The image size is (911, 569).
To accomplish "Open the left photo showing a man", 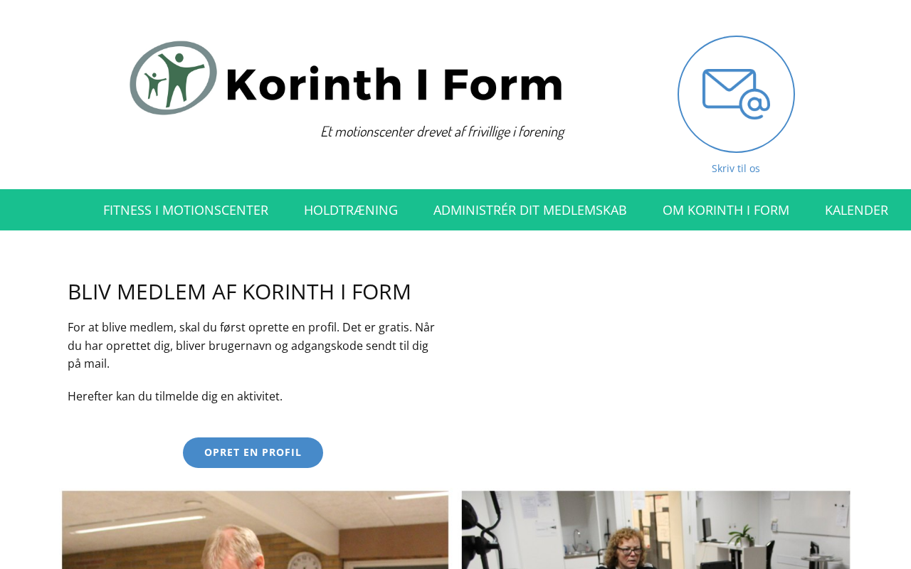I will click(x=256, y=530).
